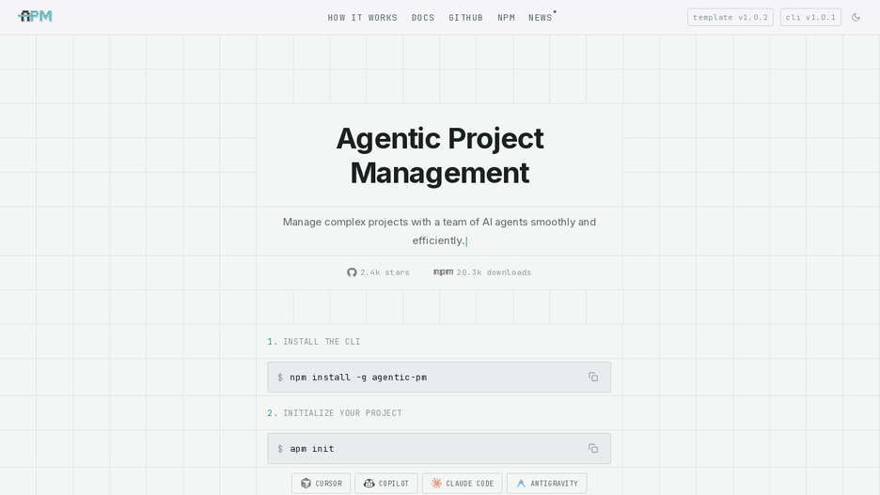880x495 pixels.
Task: Click the template v1.0.2 badge
Action: coord(731,18)
